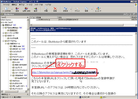The width and height of the screenshot is (138, 99).
Task: Open the ツール(T) menu
Action: click(x=29, y=5)
